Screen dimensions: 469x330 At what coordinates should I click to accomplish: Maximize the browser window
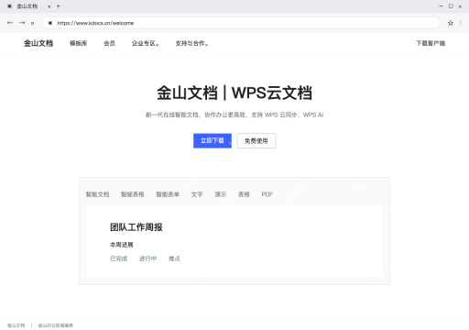click(451, 6)
